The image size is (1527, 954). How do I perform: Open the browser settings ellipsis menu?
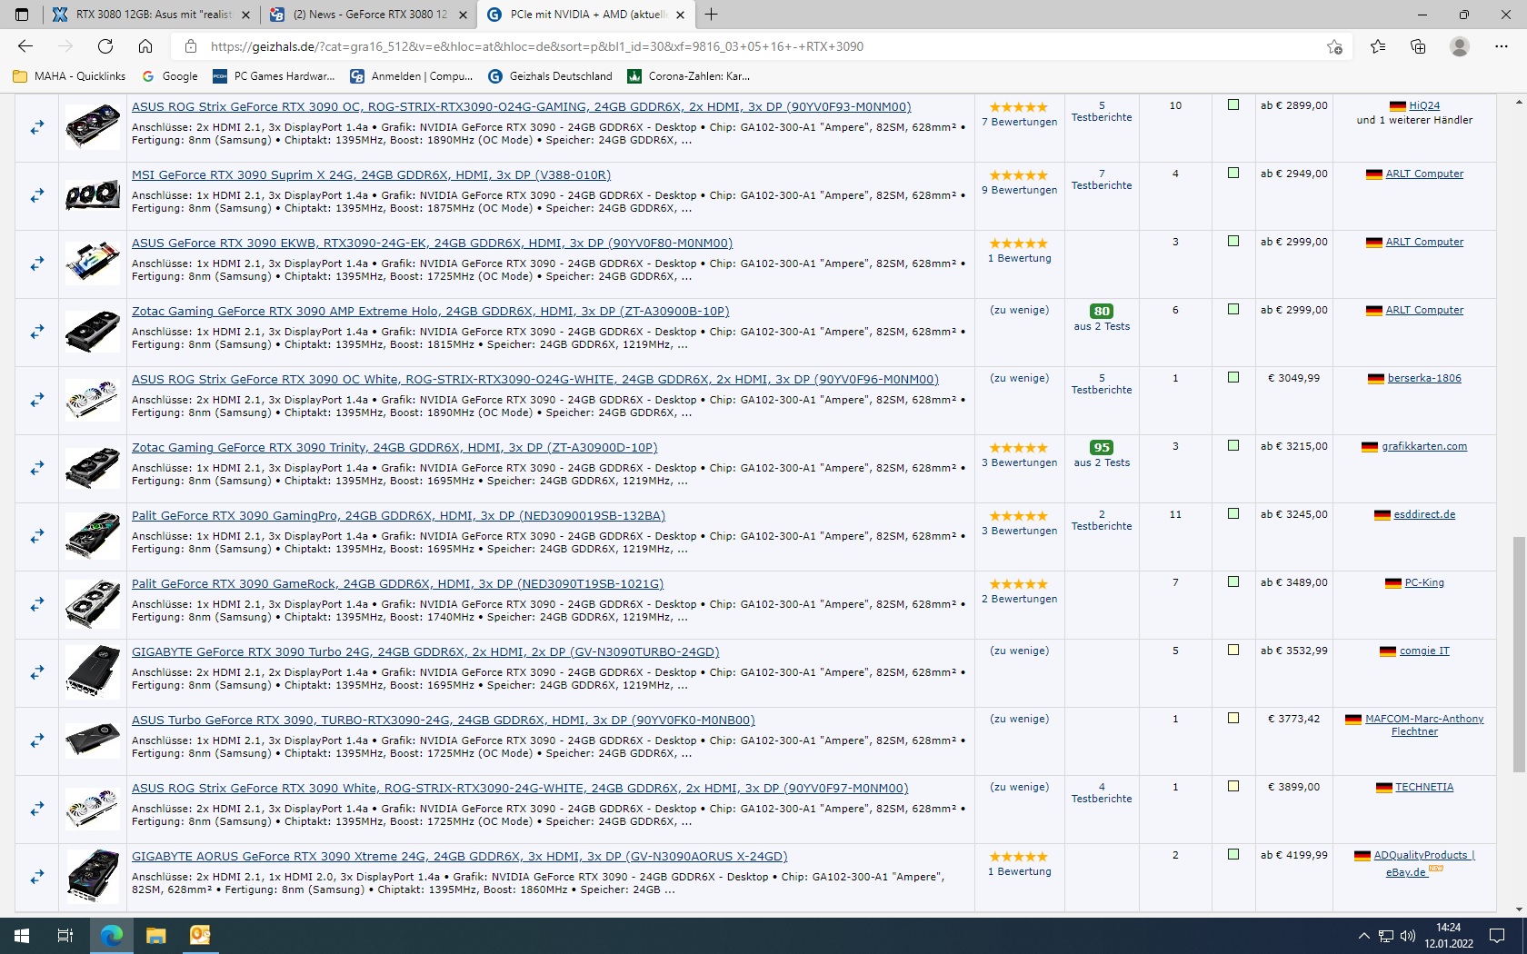click(x=1502, y=46)
